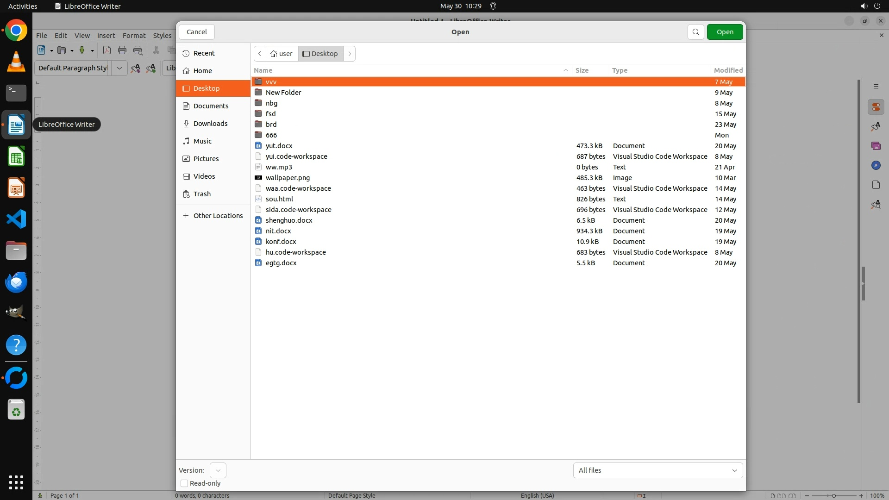Click the Downloads sidebar location

(x=210, y=124)
